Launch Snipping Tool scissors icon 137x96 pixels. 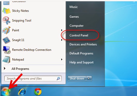[6, 21]
